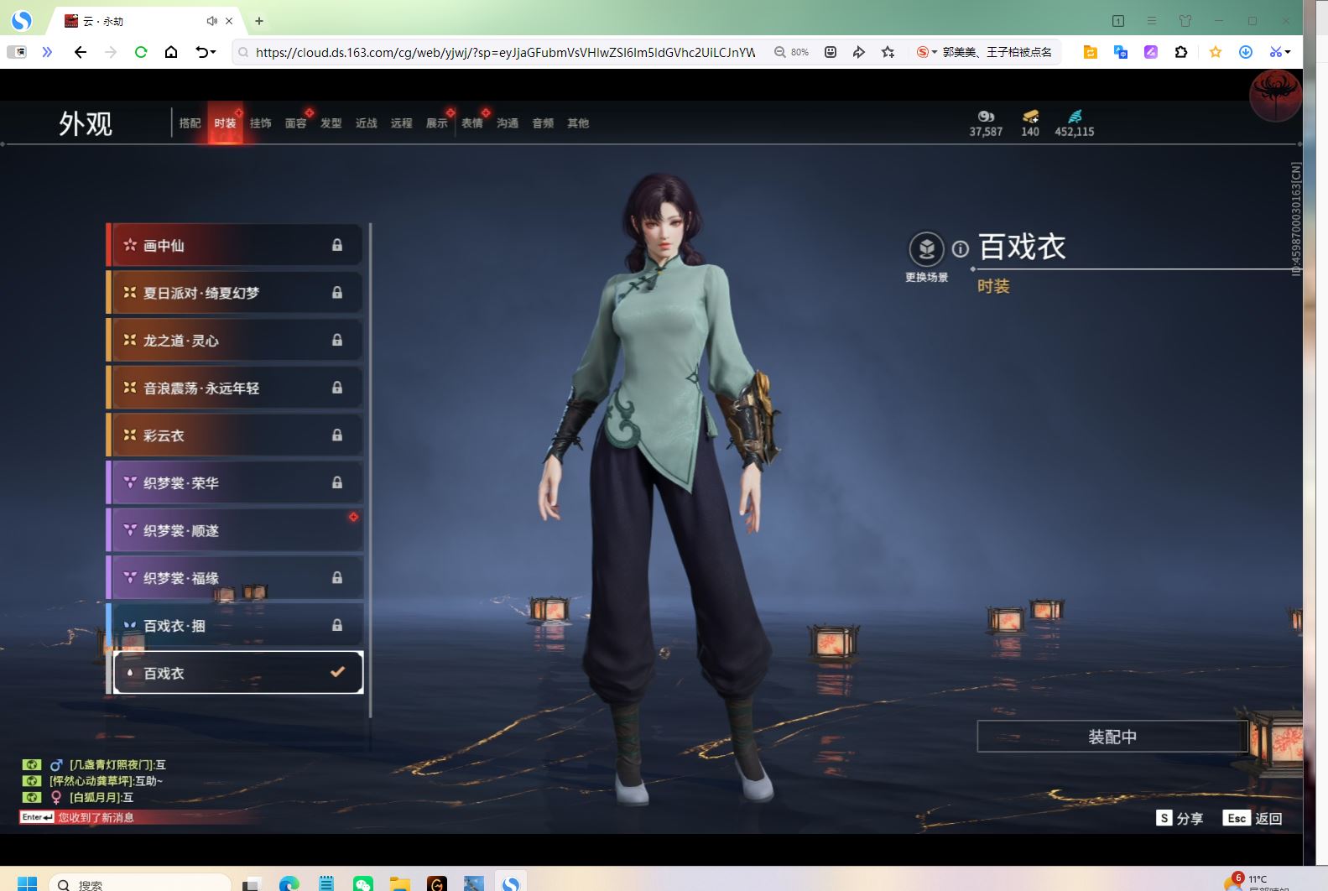Open the favorites star icon
The height and width of the screenshot is (891, 1328).
(1216, 52)
